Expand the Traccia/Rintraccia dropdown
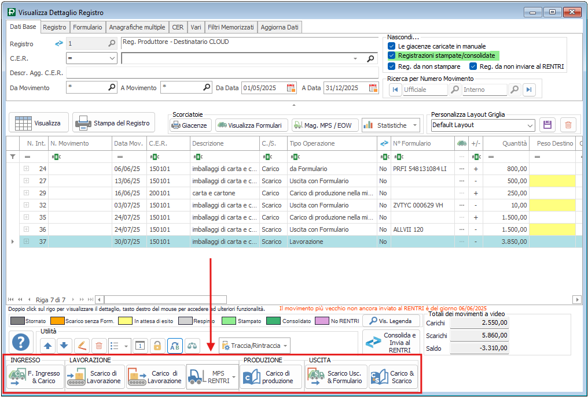This screenshot has width=588, height=397. point(286,346)
